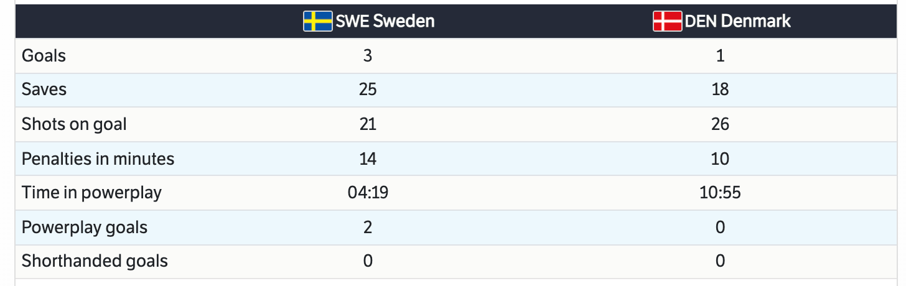The height and width of the screenshot is (286, 906).
Task: Click the Sweden flag icon
Action: [x=317, y=21]
